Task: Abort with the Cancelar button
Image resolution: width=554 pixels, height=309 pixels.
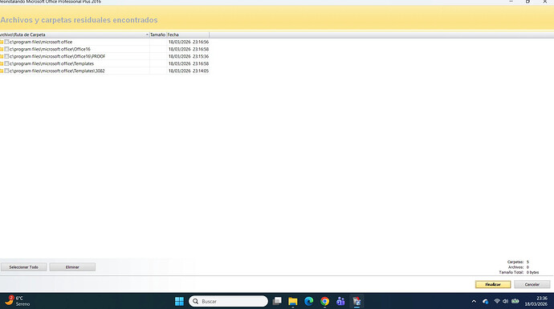Action: pos(532,284)
